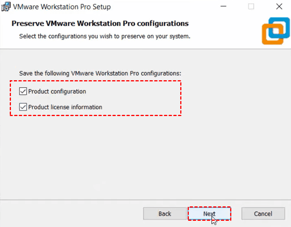Close the VMware Workstation Pro Setup window
291x227 pixels.
coord(279,7)
